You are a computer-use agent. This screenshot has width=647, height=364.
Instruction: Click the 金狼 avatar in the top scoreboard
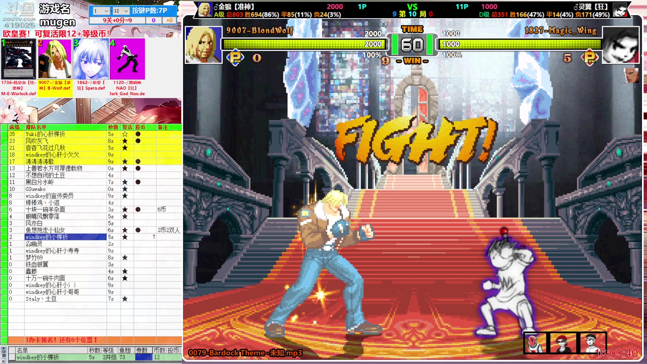pos(205,10)
